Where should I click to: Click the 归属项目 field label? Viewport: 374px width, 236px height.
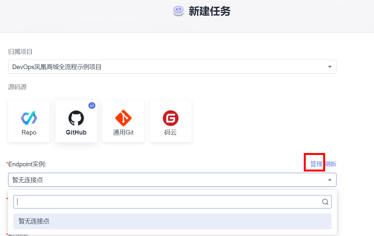20,52
